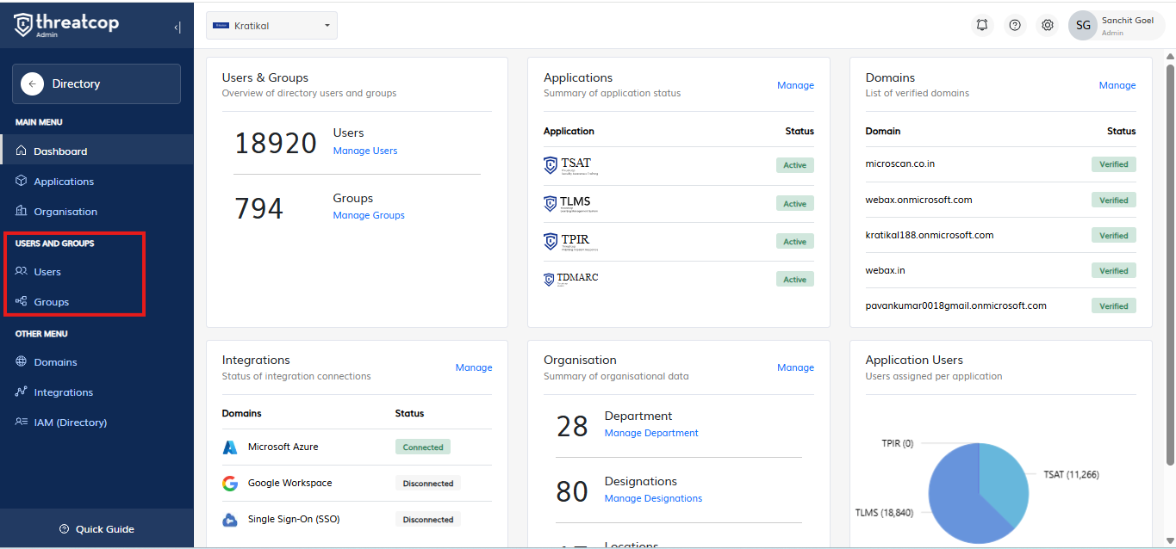Go to IAM (Directory) menu item
The height and width of the screenshot is (549, 1176).
click(x=70, y=423)
